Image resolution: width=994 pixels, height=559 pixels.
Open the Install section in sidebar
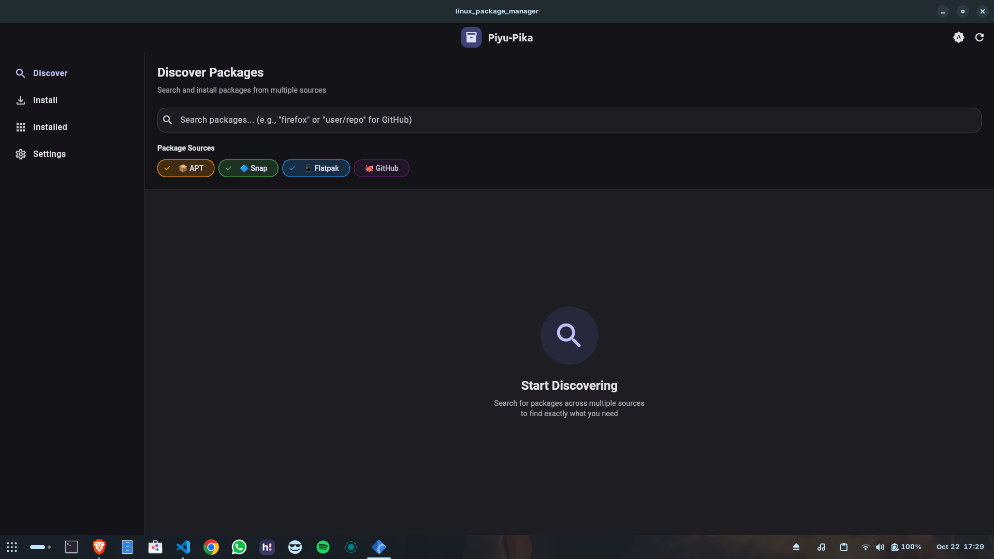(x=45, y=100)
